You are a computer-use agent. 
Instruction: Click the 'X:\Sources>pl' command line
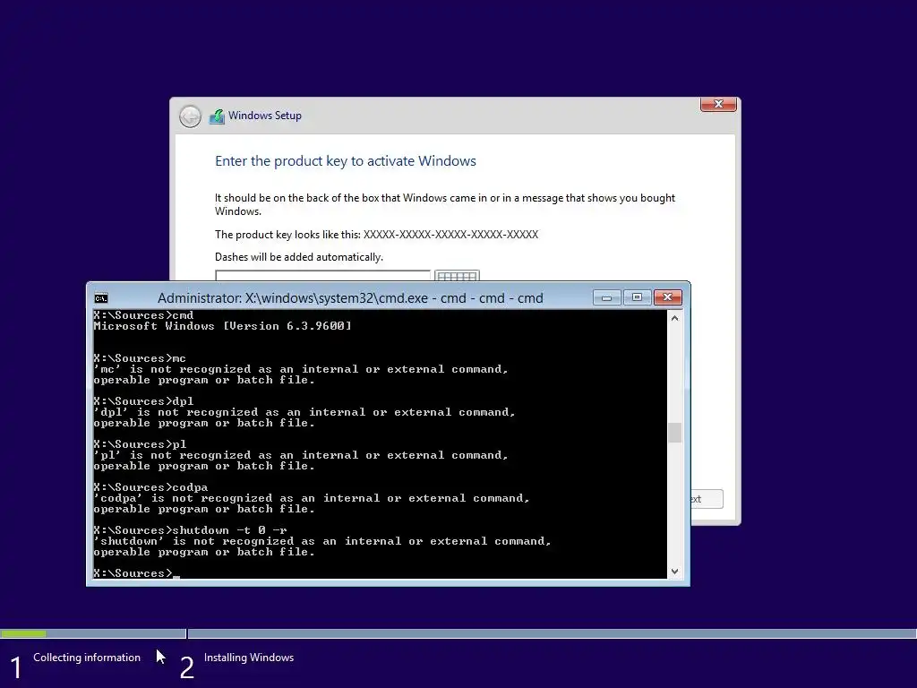140,444
